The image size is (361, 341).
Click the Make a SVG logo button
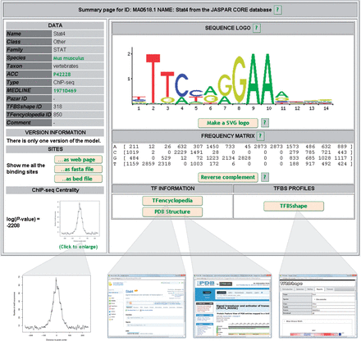click(x=228, y=123)
